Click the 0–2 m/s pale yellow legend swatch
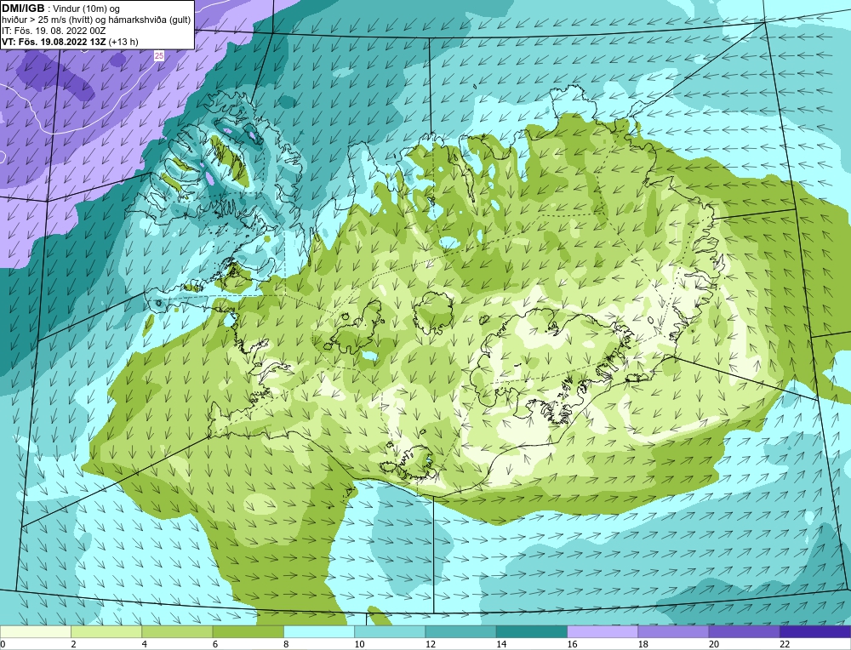The height and width of the screenshot is (650, 851). 35,631
